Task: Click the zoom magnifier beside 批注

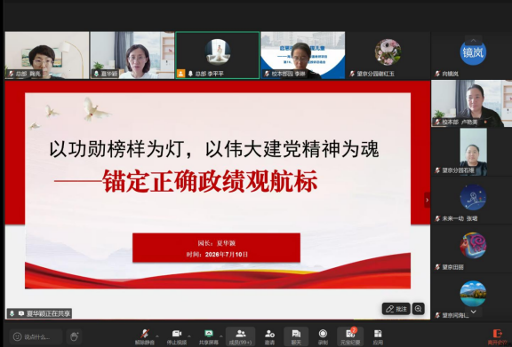Action: coord(419,309)
